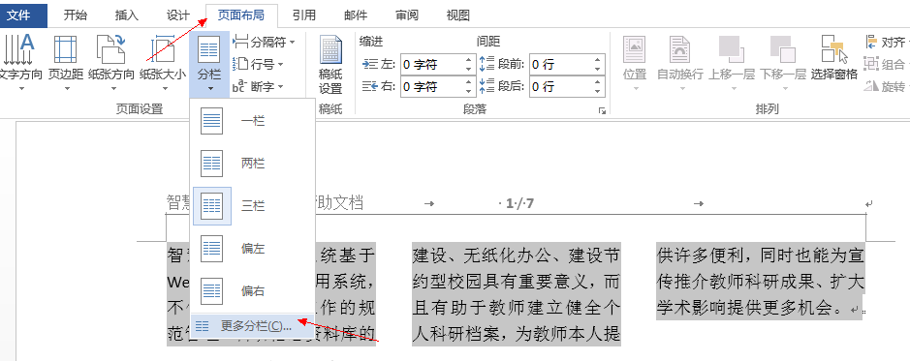Open the 断字 hyphenation dropdown
The width and height of the screenshot is (910, 361).
[258, 86]
